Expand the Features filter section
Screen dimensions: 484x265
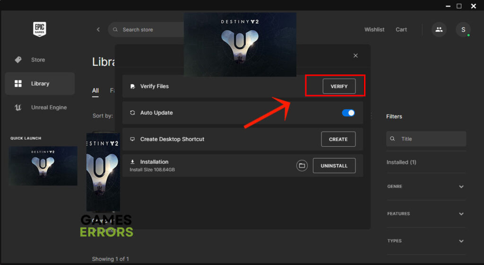[x=461, y=214]
